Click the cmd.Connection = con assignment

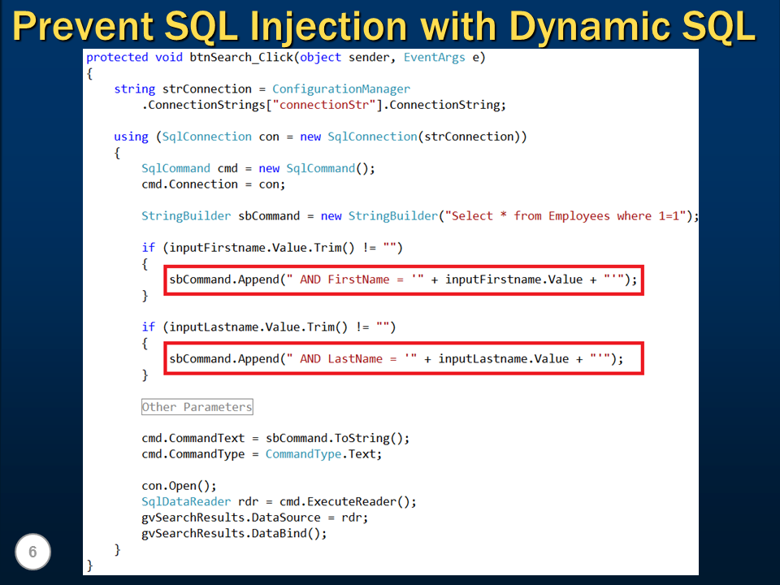[214, 184]
